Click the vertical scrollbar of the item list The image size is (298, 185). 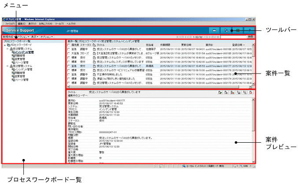pyautogui.click(x=253, y=65)
